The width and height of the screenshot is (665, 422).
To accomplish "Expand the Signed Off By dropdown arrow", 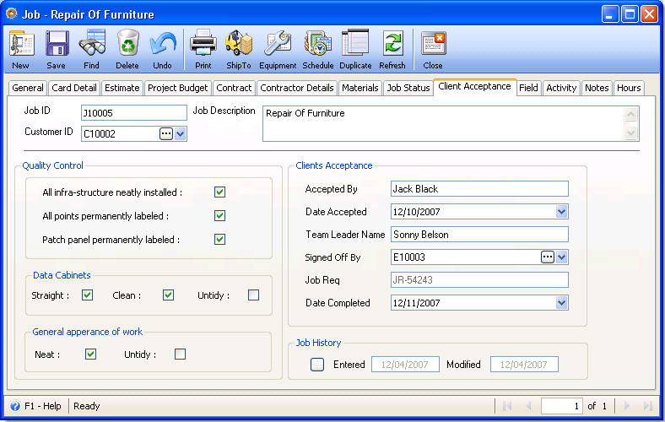I will tap(561, 257).
